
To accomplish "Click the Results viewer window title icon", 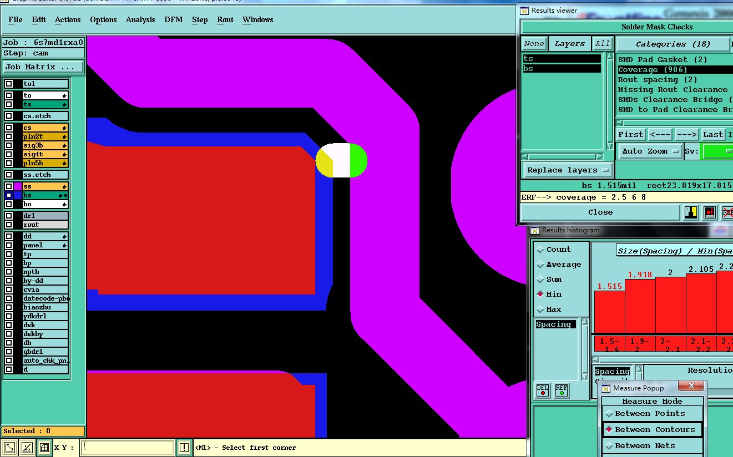I will click(x=524, y=11).
